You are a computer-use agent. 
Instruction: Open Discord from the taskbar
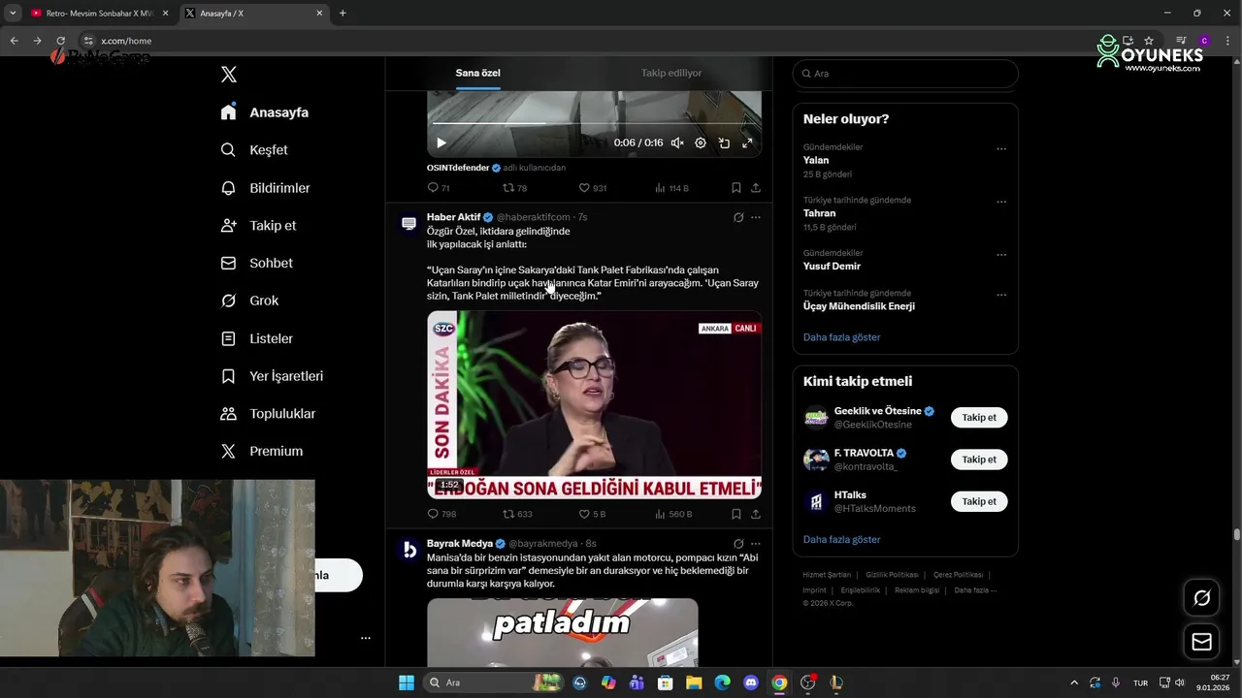pos(750,682)
